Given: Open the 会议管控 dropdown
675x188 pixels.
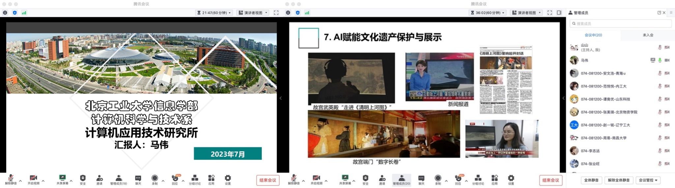Looking at the screenshot, I should click(x=648, y=180).
